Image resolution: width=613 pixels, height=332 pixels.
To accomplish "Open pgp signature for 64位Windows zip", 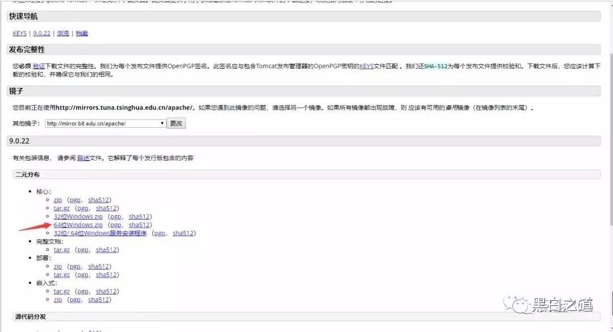I will click(x=115, y=225).
